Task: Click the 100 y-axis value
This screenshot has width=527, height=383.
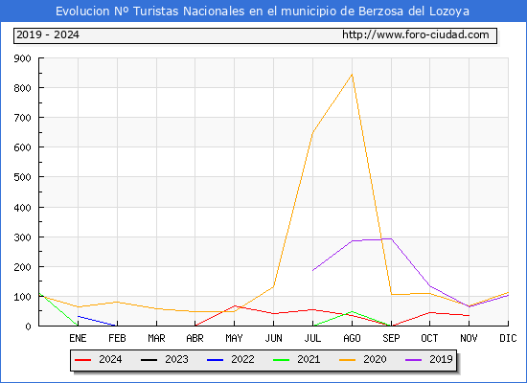Action: [23, 297]
